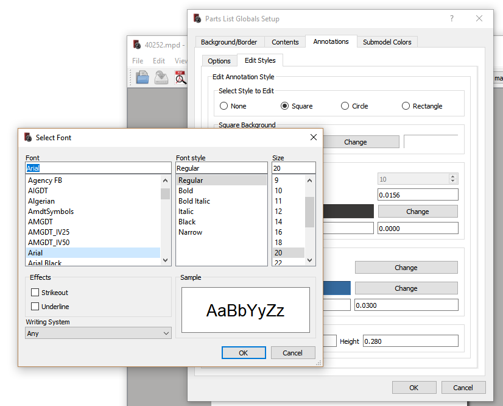Screen dimensions: 503x406
Task: Open the File menu
Action: (x=137, y=60)
